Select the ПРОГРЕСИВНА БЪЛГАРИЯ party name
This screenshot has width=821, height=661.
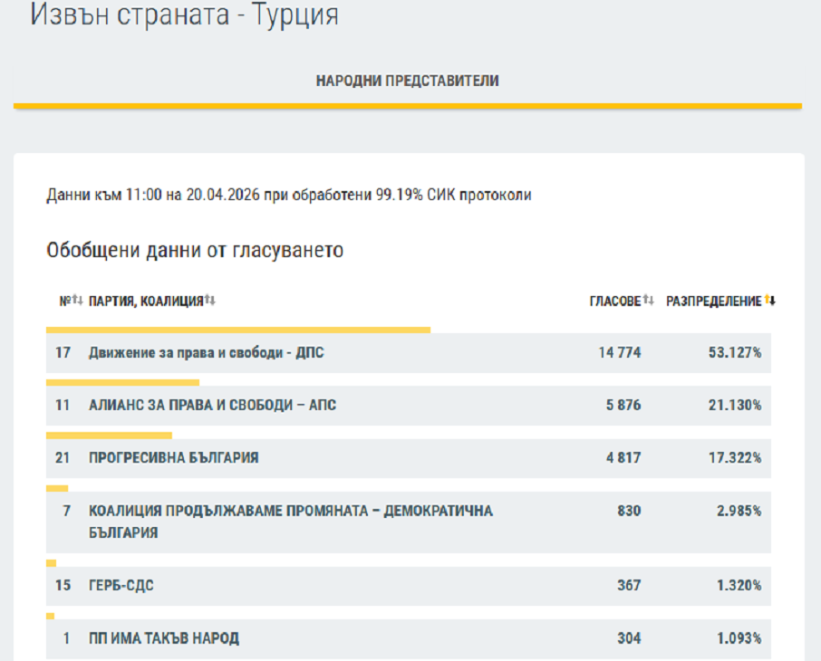(173, 458)
